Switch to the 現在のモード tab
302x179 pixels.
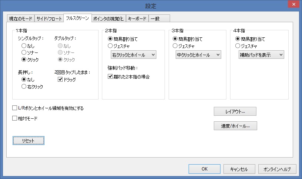point(20,18)
